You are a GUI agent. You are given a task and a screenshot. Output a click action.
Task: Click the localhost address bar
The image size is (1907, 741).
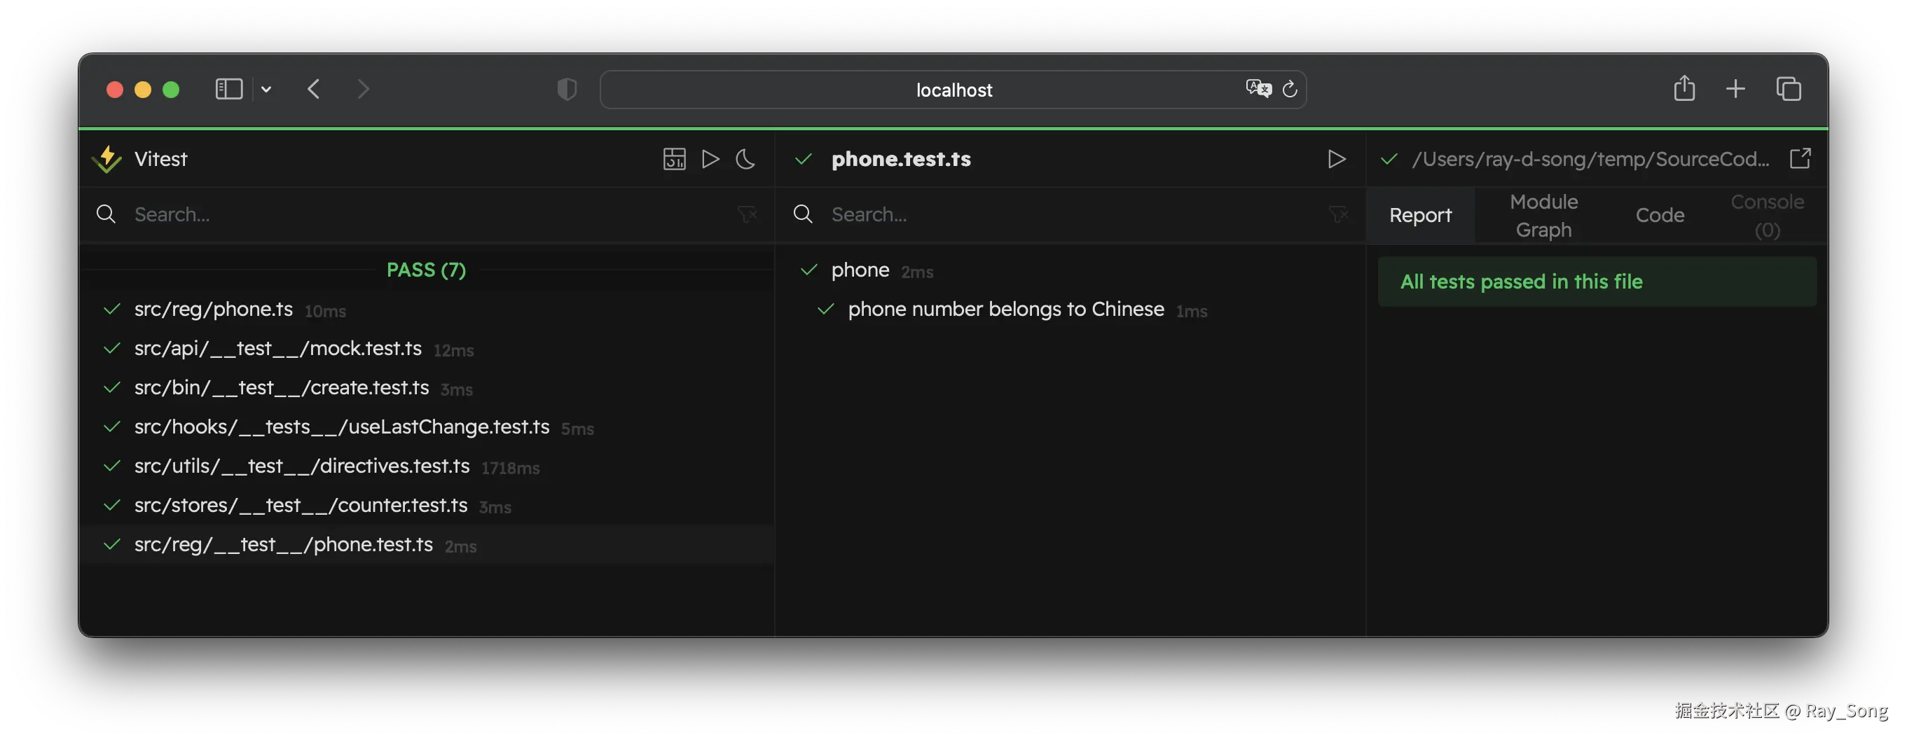click(x=953, y=89)
